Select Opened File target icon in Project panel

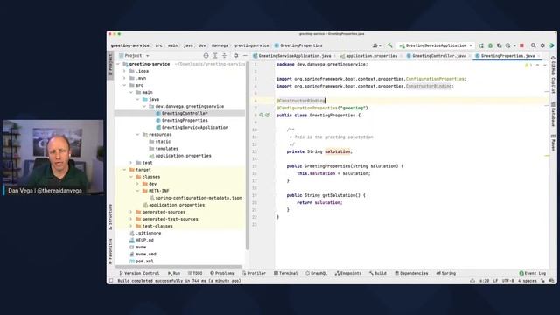click(206, 56)
